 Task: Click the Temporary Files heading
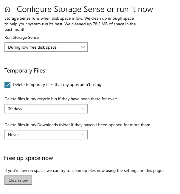tap(25, 71)
